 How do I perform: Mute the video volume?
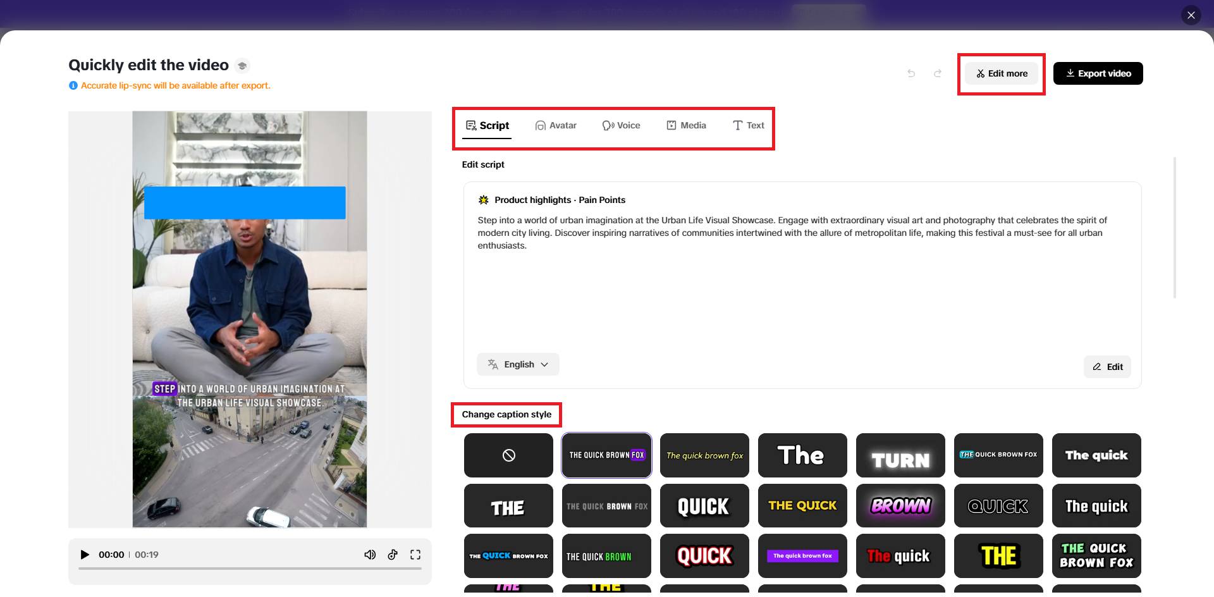pyautogui.click(x=370, y=555)
